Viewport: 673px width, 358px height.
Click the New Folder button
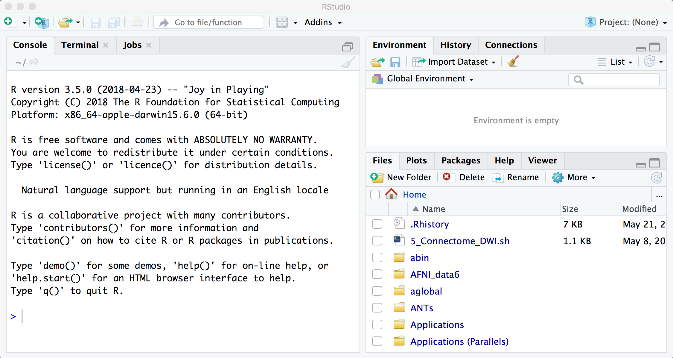pos(401,178)
